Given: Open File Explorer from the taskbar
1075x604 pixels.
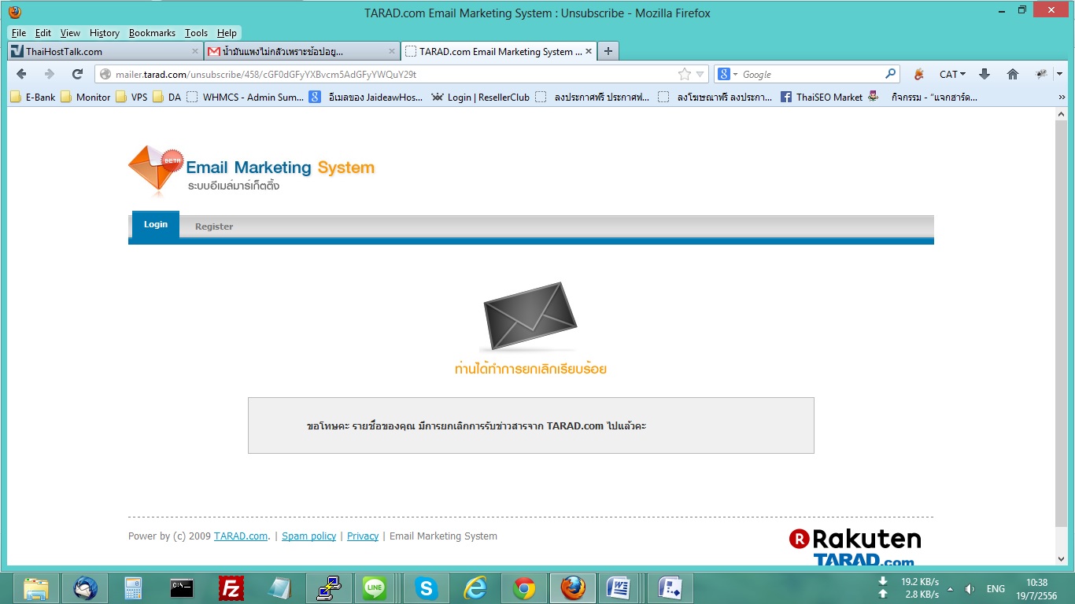Looking at the screenshot, I should point(37,587).
